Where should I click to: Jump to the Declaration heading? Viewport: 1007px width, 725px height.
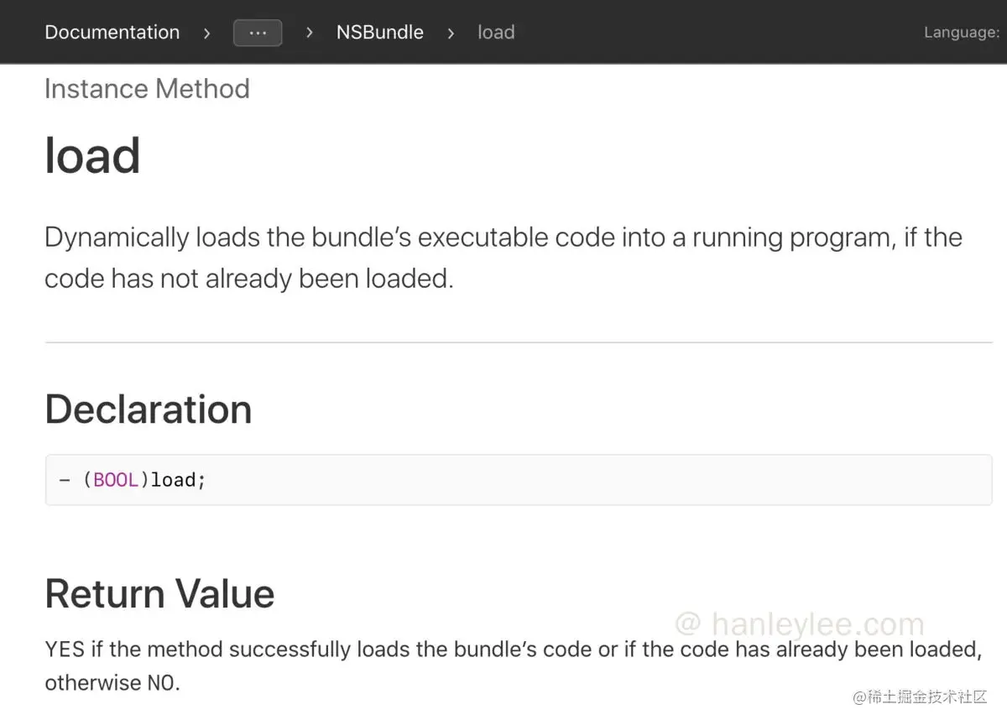148,409
